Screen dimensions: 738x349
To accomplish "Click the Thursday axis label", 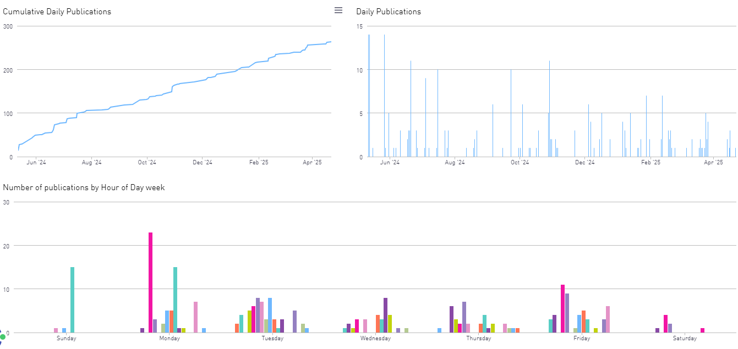I will pyautogui.click(x=478, y=339).
